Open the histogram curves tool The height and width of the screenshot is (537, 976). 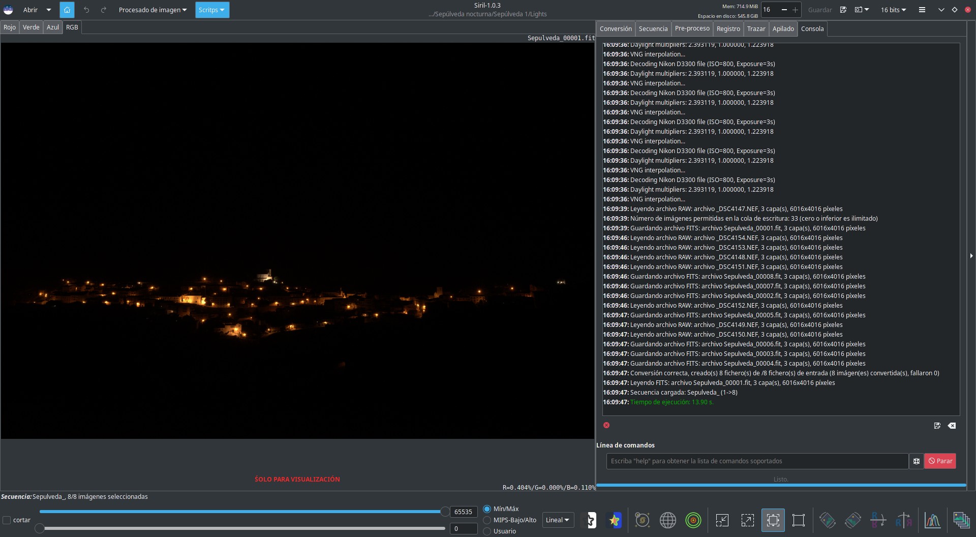point(932,520)
